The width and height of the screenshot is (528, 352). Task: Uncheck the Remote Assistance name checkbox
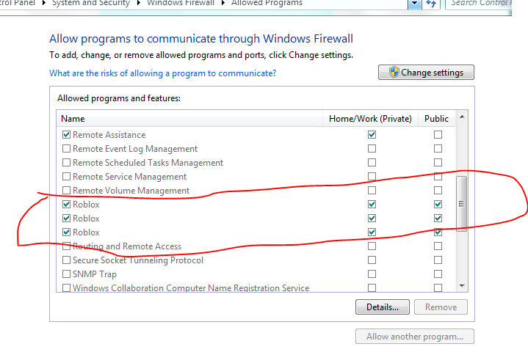67,135
